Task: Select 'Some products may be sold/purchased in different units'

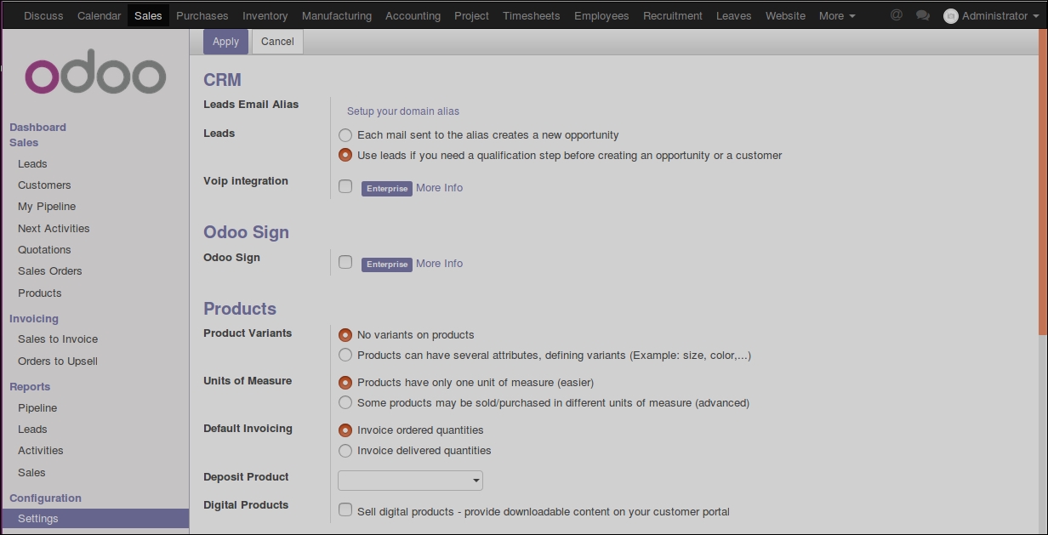Action: [345, 403]
